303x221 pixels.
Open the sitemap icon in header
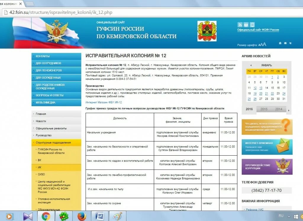pyautogui.click(x=290, y=43)
